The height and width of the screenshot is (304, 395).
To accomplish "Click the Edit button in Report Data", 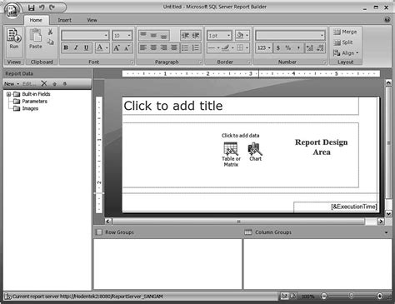I will (29, 83).
